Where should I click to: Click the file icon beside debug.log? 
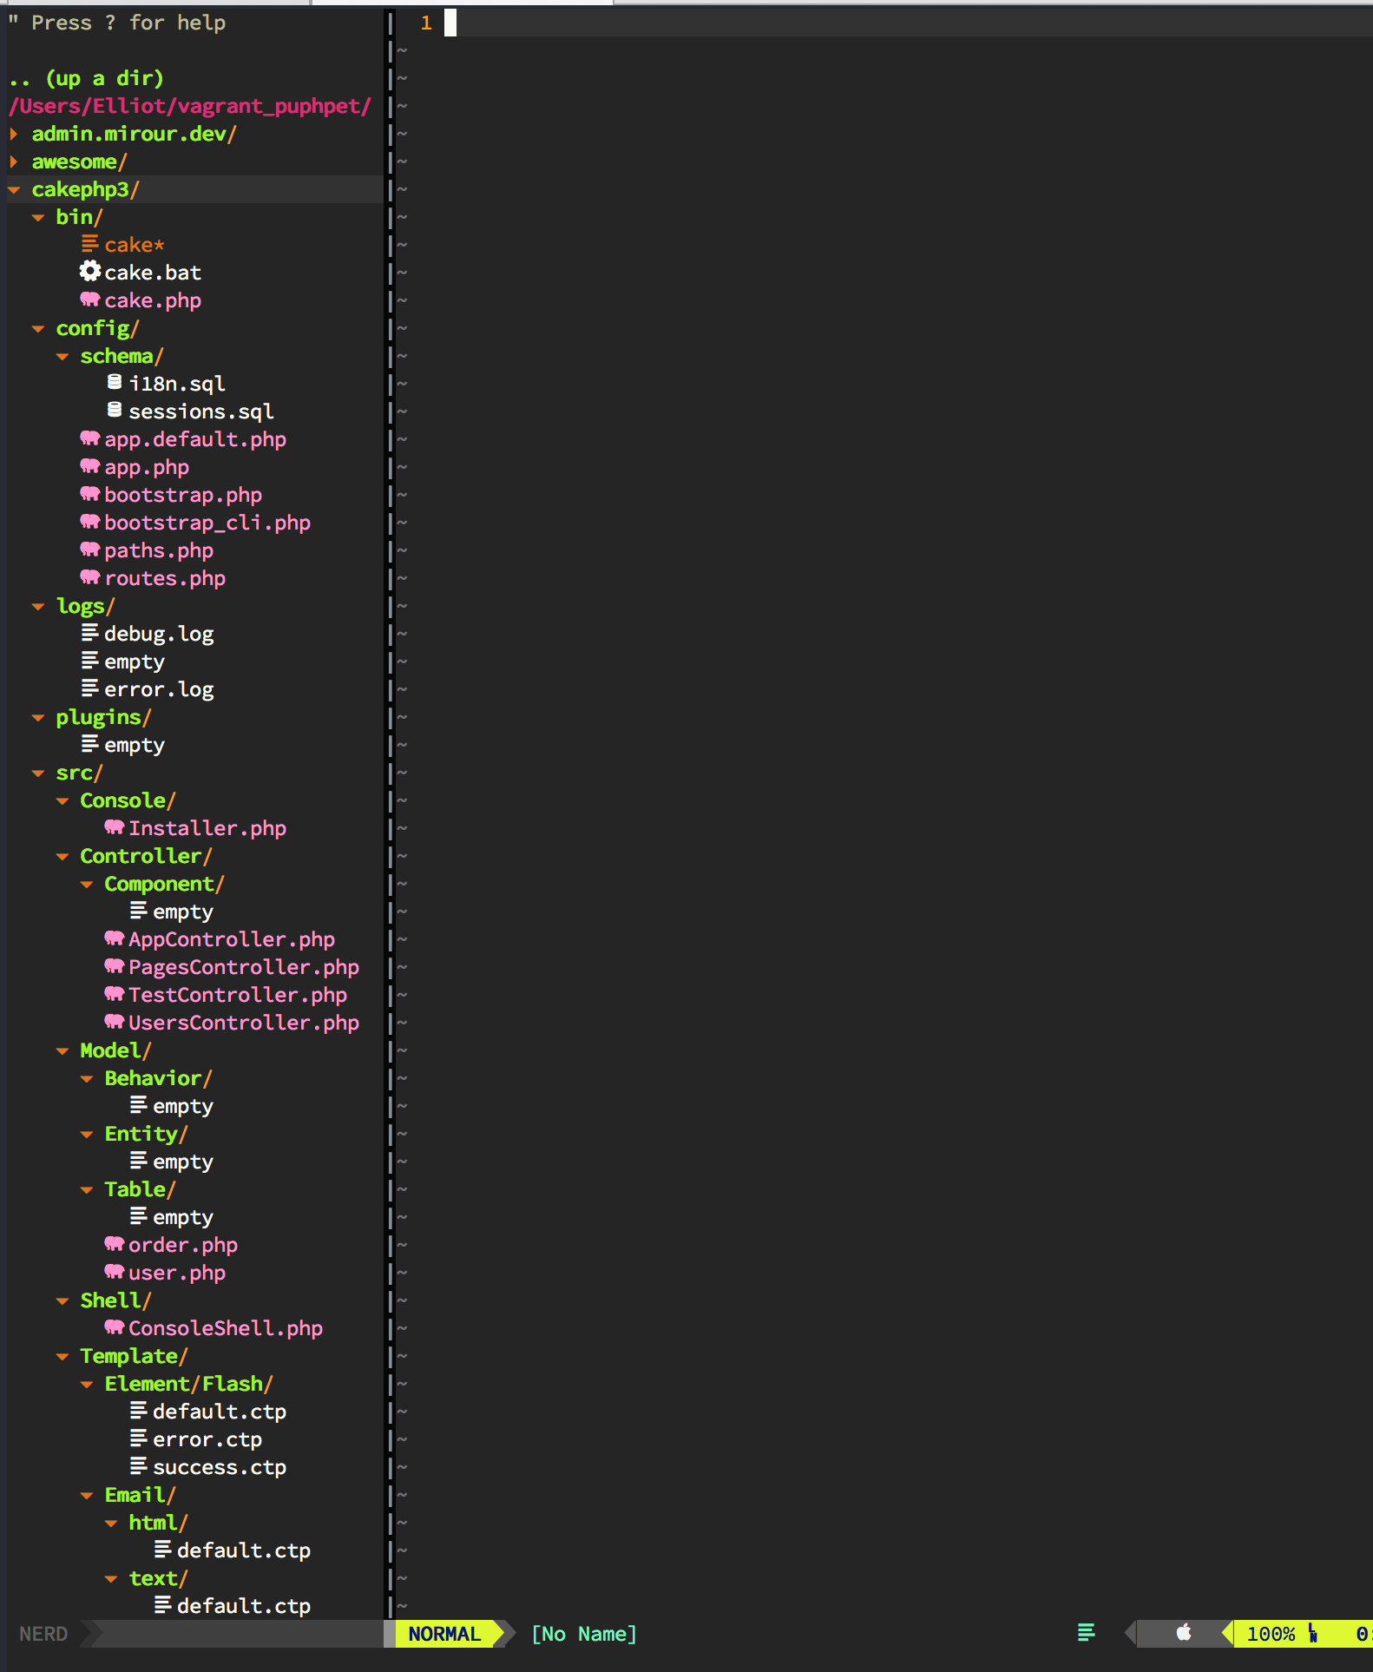click(90, 633)
